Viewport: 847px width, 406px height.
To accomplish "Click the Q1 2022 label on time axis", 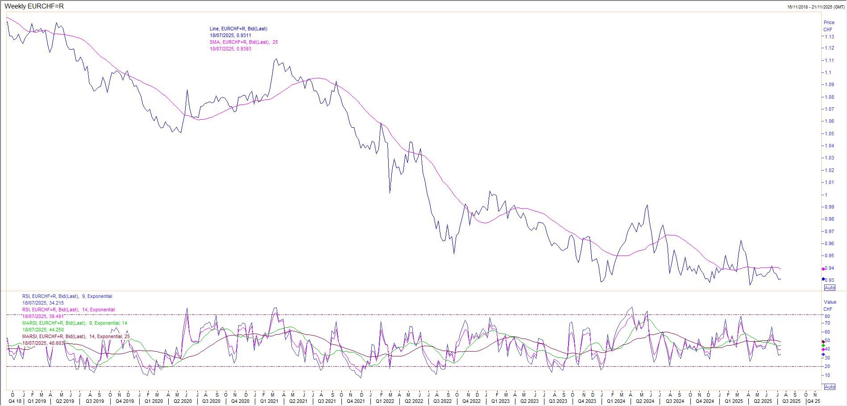I will (x=385, y=401).
